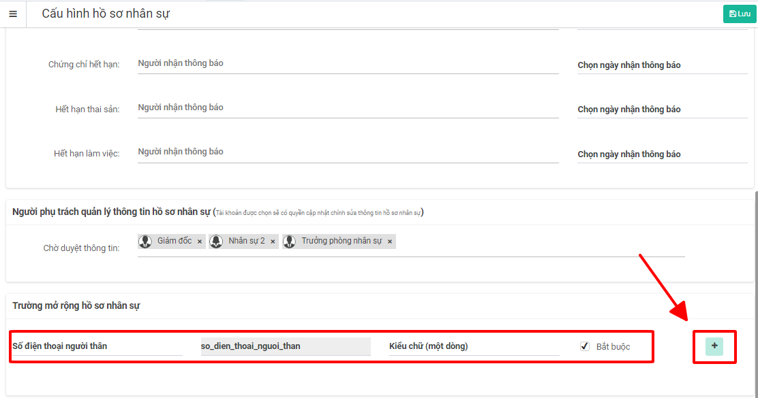This screenshot has width=758, height=398.
Task: Choose notification date for Hết hạn thai sản
Action: pos(662,110)
